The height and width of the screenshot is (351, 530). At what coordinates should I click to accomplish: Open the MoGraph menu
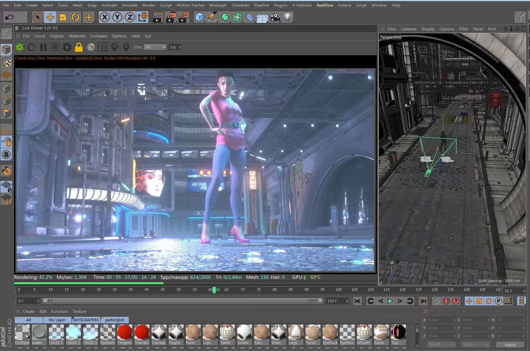tap(218, 5)
